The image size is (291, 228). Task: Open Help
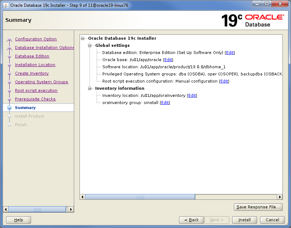[18, 220]
